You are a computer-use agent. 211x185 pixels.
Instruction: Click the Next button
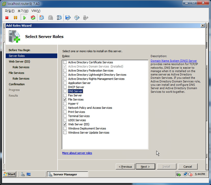point(145,167)
